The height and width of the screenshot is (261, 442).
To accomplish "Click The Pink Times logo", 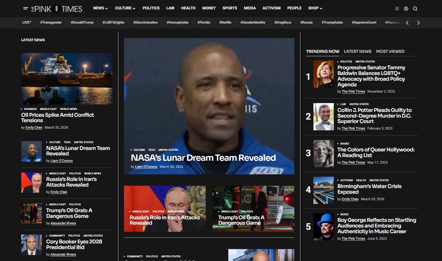I will [x=57, y=9].
